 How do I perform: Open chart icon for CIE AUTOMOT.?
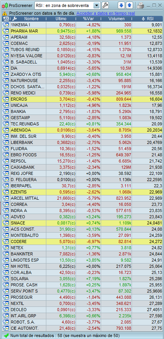pyautogui.click(x=6, y=328)
